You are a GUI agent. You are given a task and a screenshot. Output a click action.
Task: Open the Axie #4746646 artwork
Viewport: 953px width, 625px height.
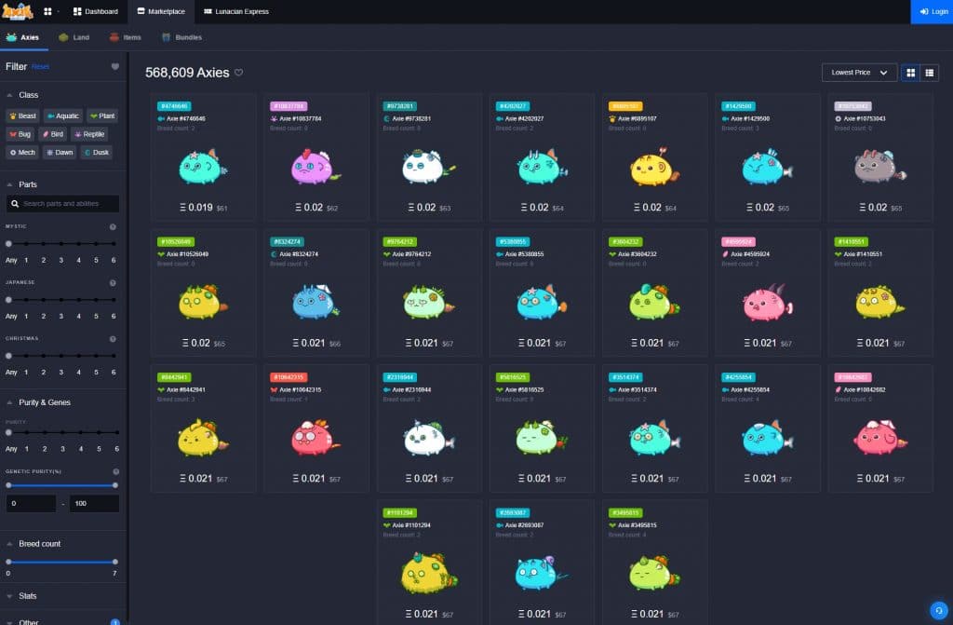pos(202,166)
